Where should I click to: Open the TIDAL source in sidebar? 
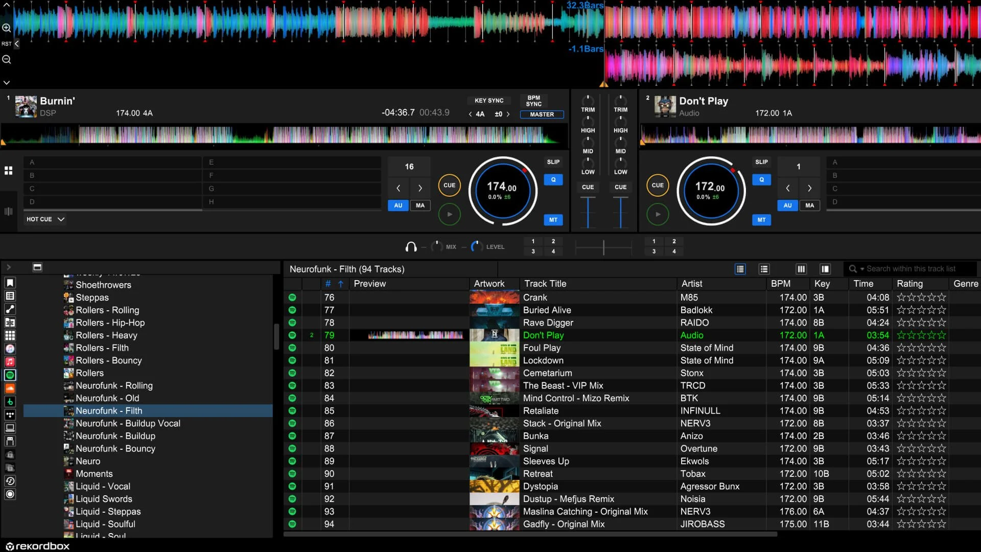[x=10, y=415]
